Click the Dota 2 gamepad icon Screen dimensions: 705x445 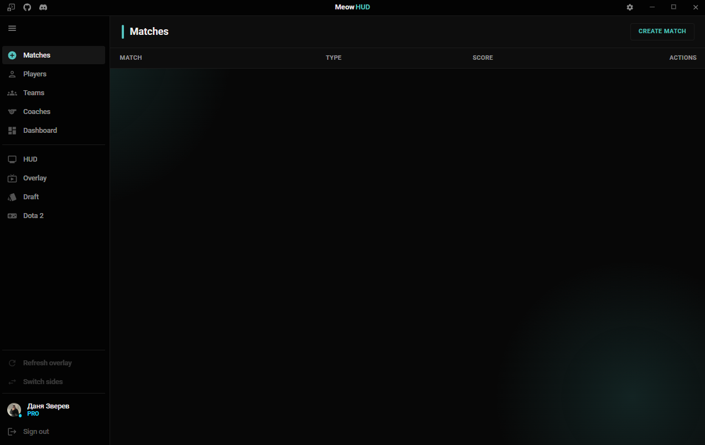click(x=12, y=216)
